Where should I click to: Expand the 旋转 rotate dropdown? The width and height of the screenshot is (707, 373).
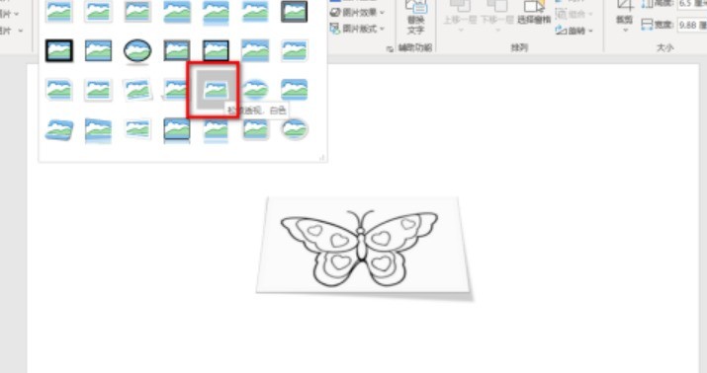click(x=574, y=31)
